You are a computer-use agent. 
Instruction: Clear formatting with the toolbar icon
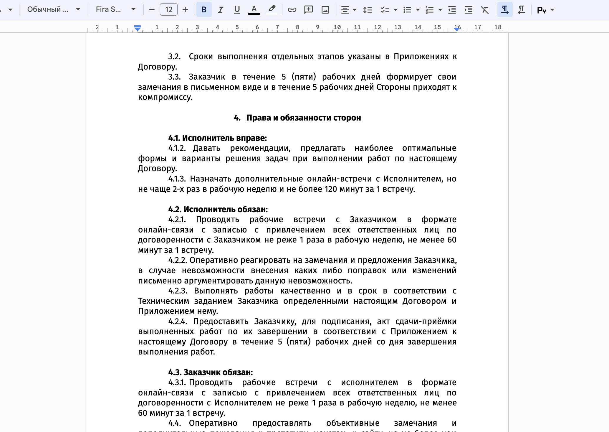(x=485, y=10)
